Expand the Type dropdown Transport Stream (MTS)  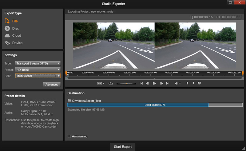pyautogui.click(x=38, y=63)
